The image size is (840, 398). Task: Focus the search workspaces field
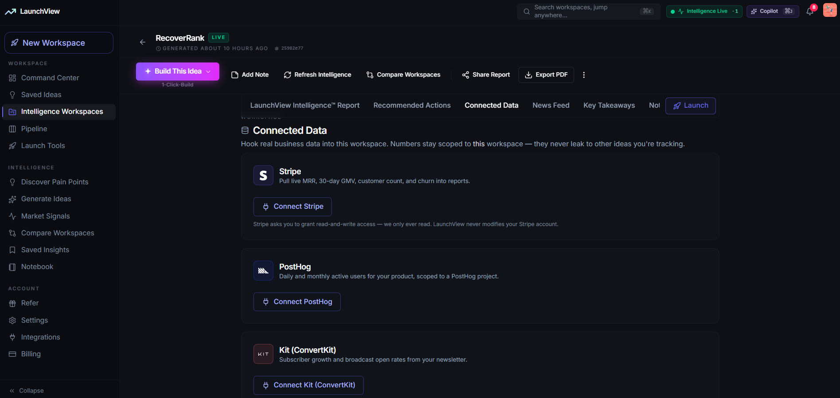(588, 12)
